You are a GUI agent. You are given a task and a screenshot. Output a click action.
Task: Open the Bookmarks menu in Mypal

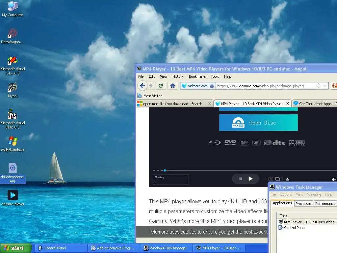(197, 76)
